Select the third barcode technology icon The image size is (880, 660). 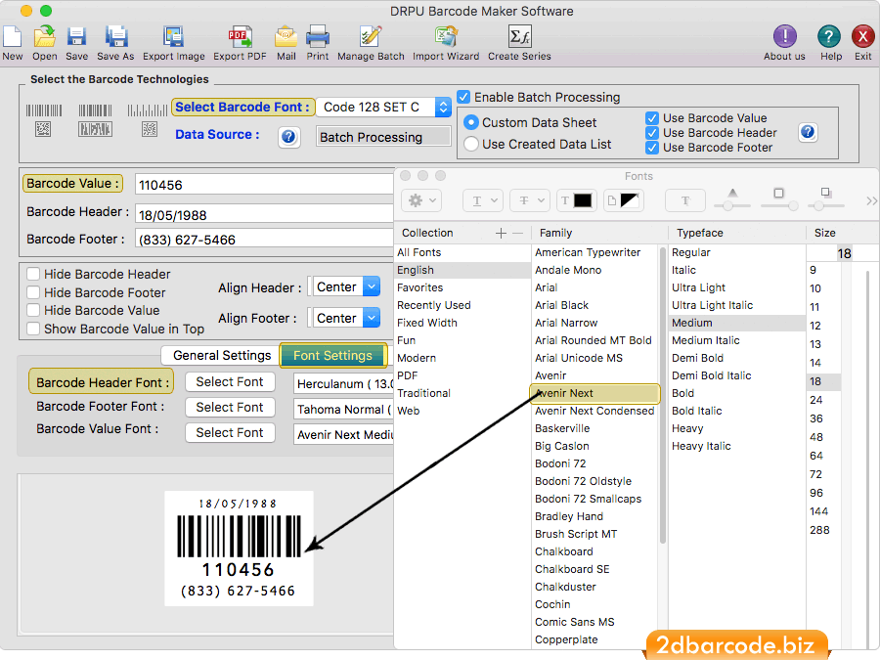click(149, 119)
